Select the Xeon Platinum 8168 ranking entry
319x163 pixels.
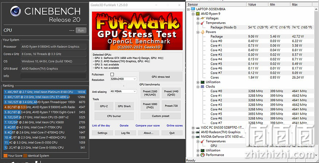coord(45,92)
